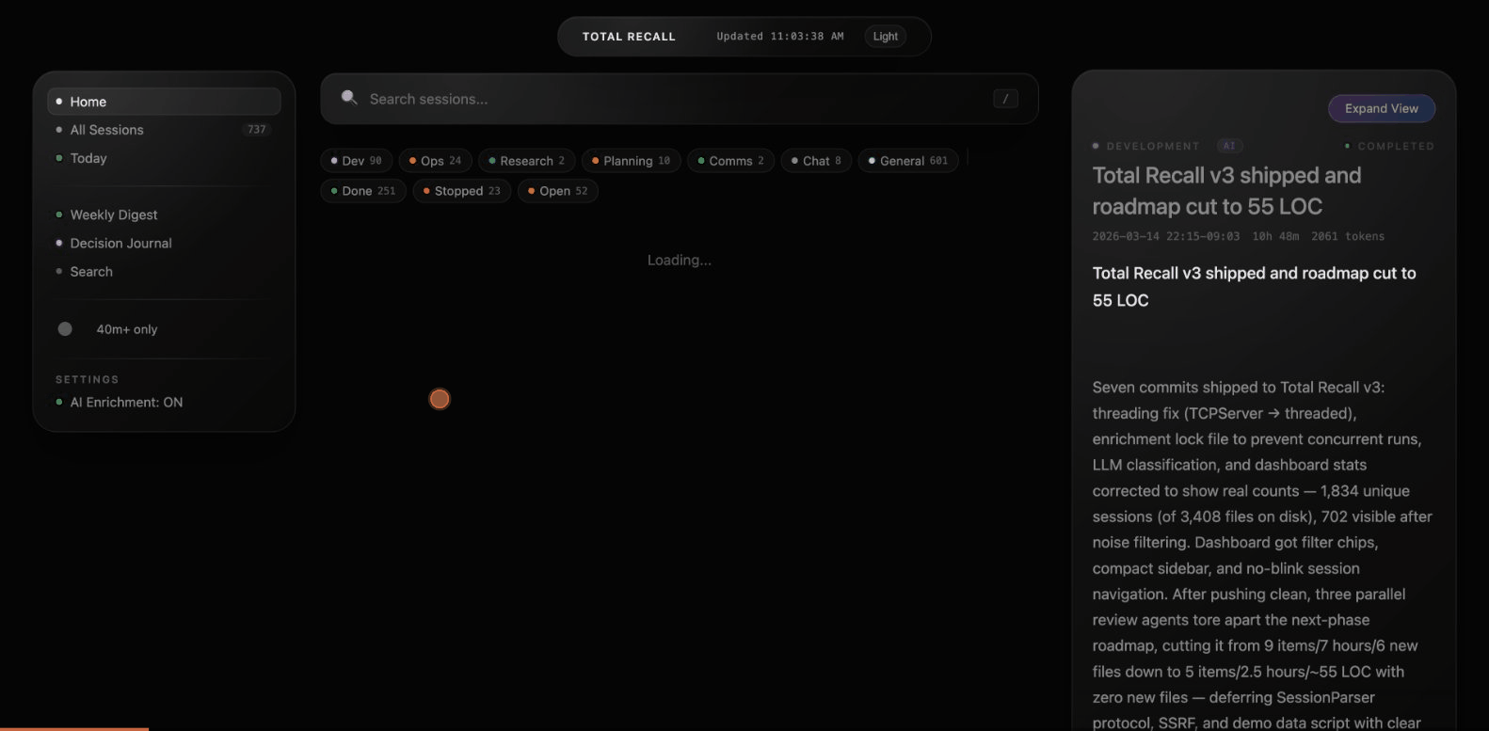Open Home in sidebar
This screenshot has width=1489, height=731.
click(164, 102)
